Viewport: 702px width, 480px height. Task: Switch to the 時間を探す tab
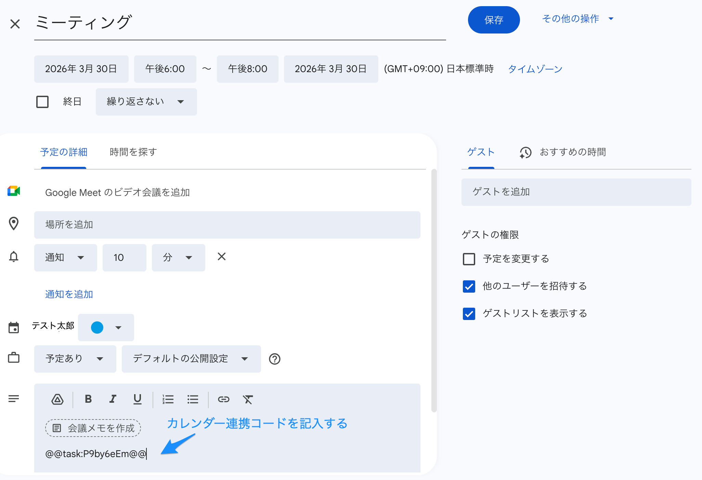[x=132, y=152]
